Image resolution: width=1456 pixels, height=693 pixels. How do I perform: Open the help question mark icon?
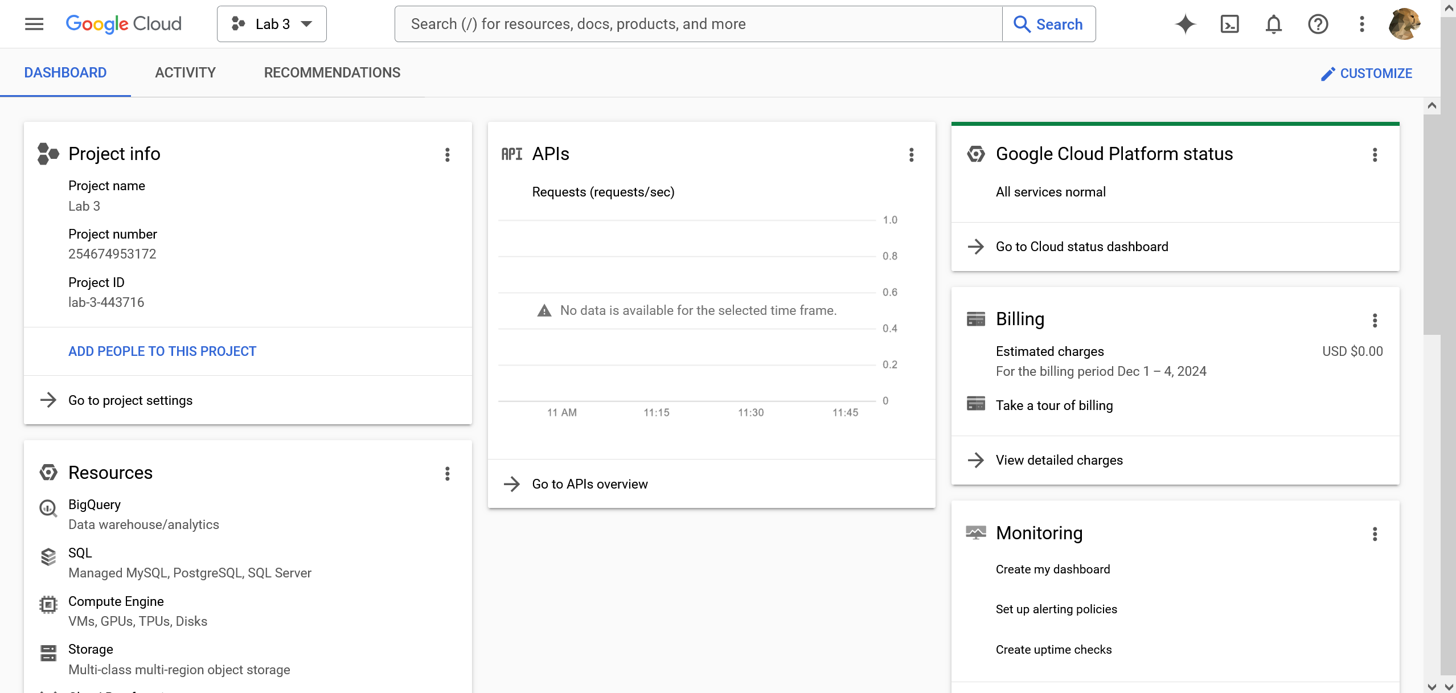click(x=1318, y=24)
